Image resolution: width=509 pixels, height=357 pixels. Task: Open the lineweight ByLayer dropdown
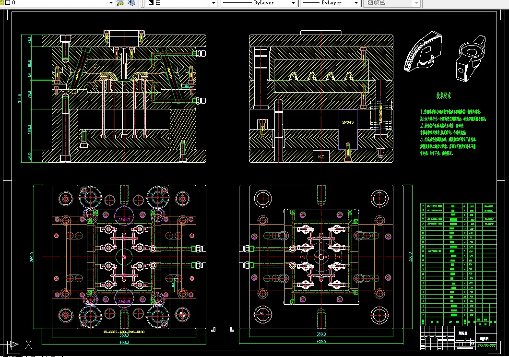pos(355,3)
